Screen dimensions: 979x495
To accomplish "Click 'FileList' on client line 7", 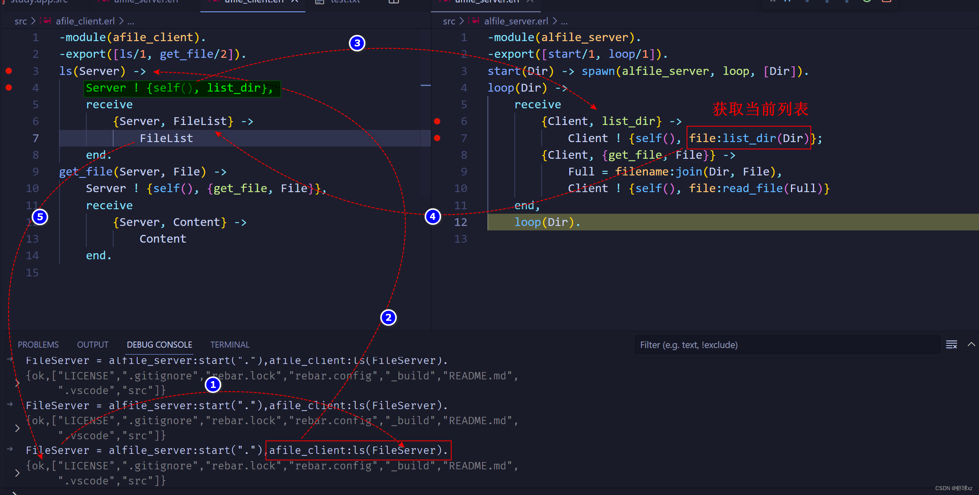I will (166, 138).
